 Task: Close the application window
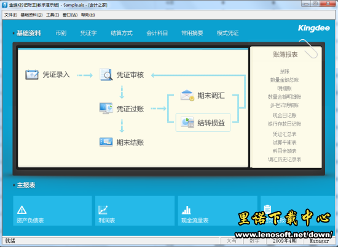tap(328, 4)
